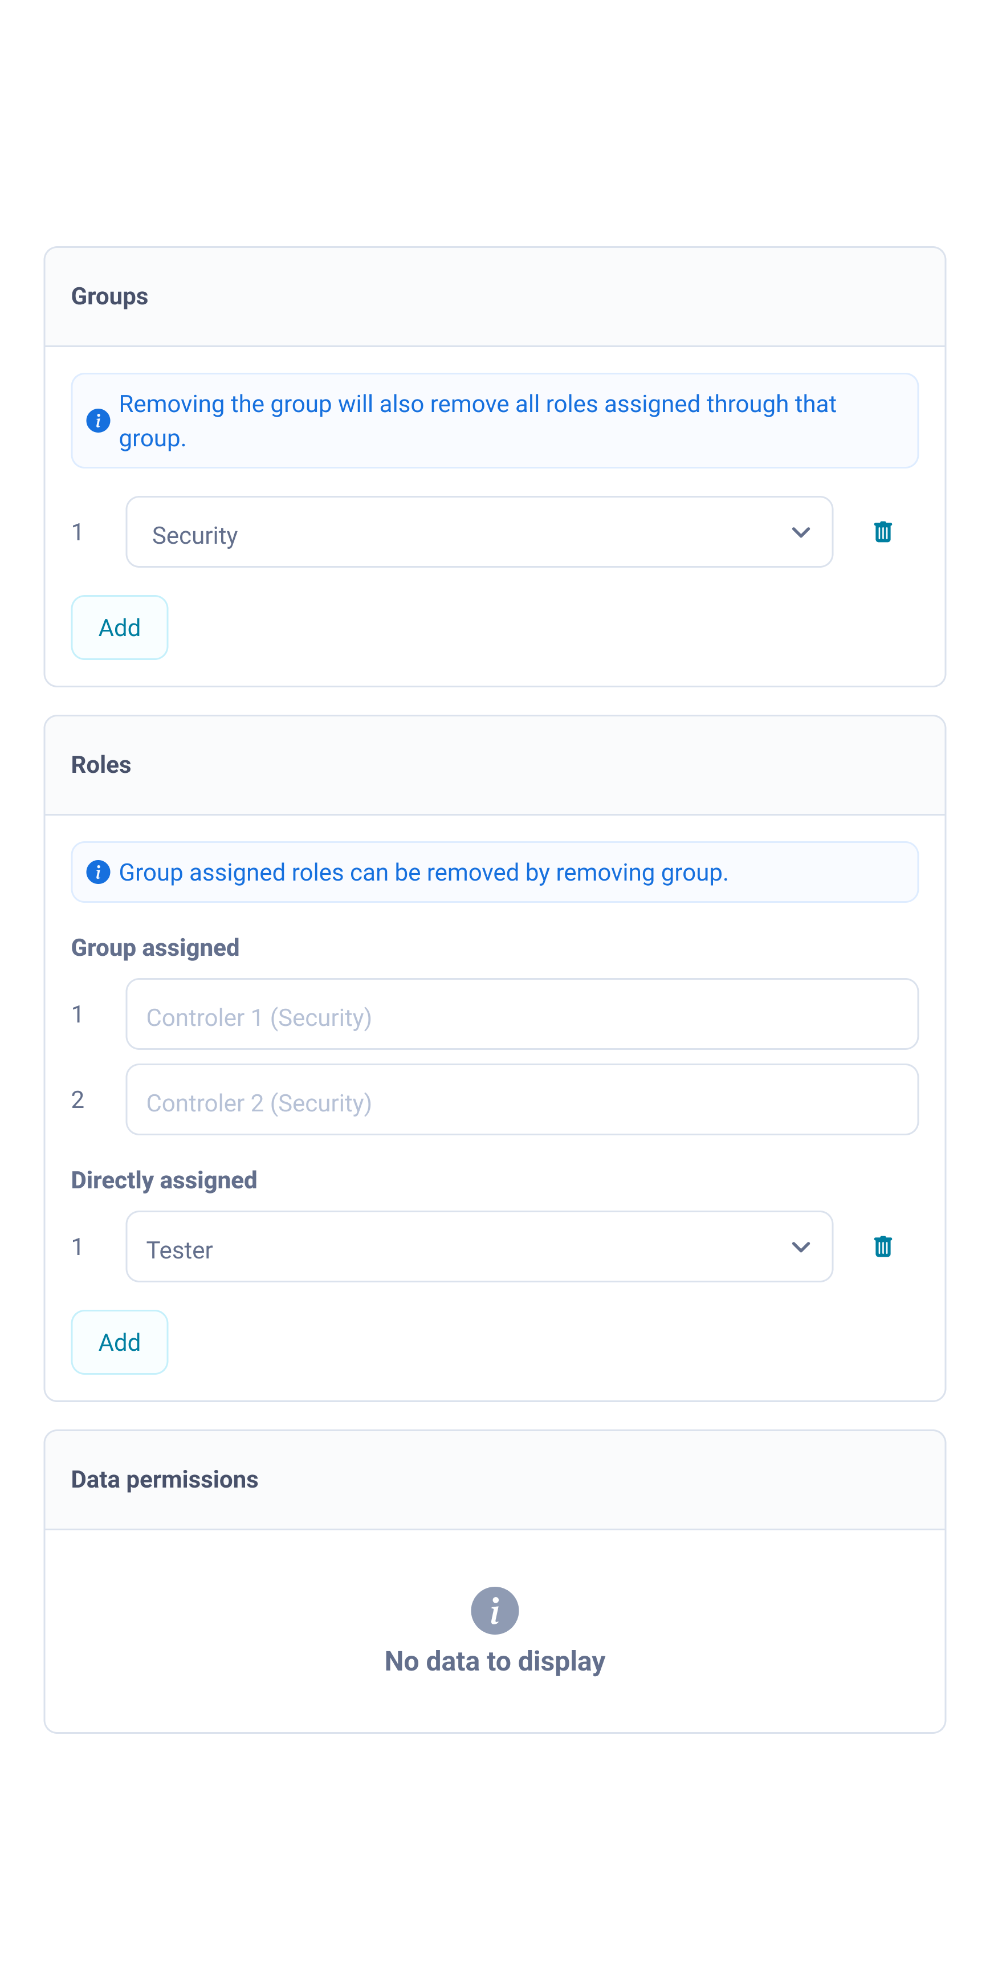This screenshot has width=990, height=1980.
Task: Click the Directly assigned subheading
Action: tap(164, 1180)
